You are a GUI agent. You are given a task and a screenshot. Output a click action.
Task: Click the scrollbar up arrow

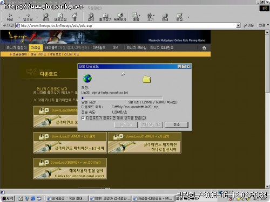[x=267, y=32]
